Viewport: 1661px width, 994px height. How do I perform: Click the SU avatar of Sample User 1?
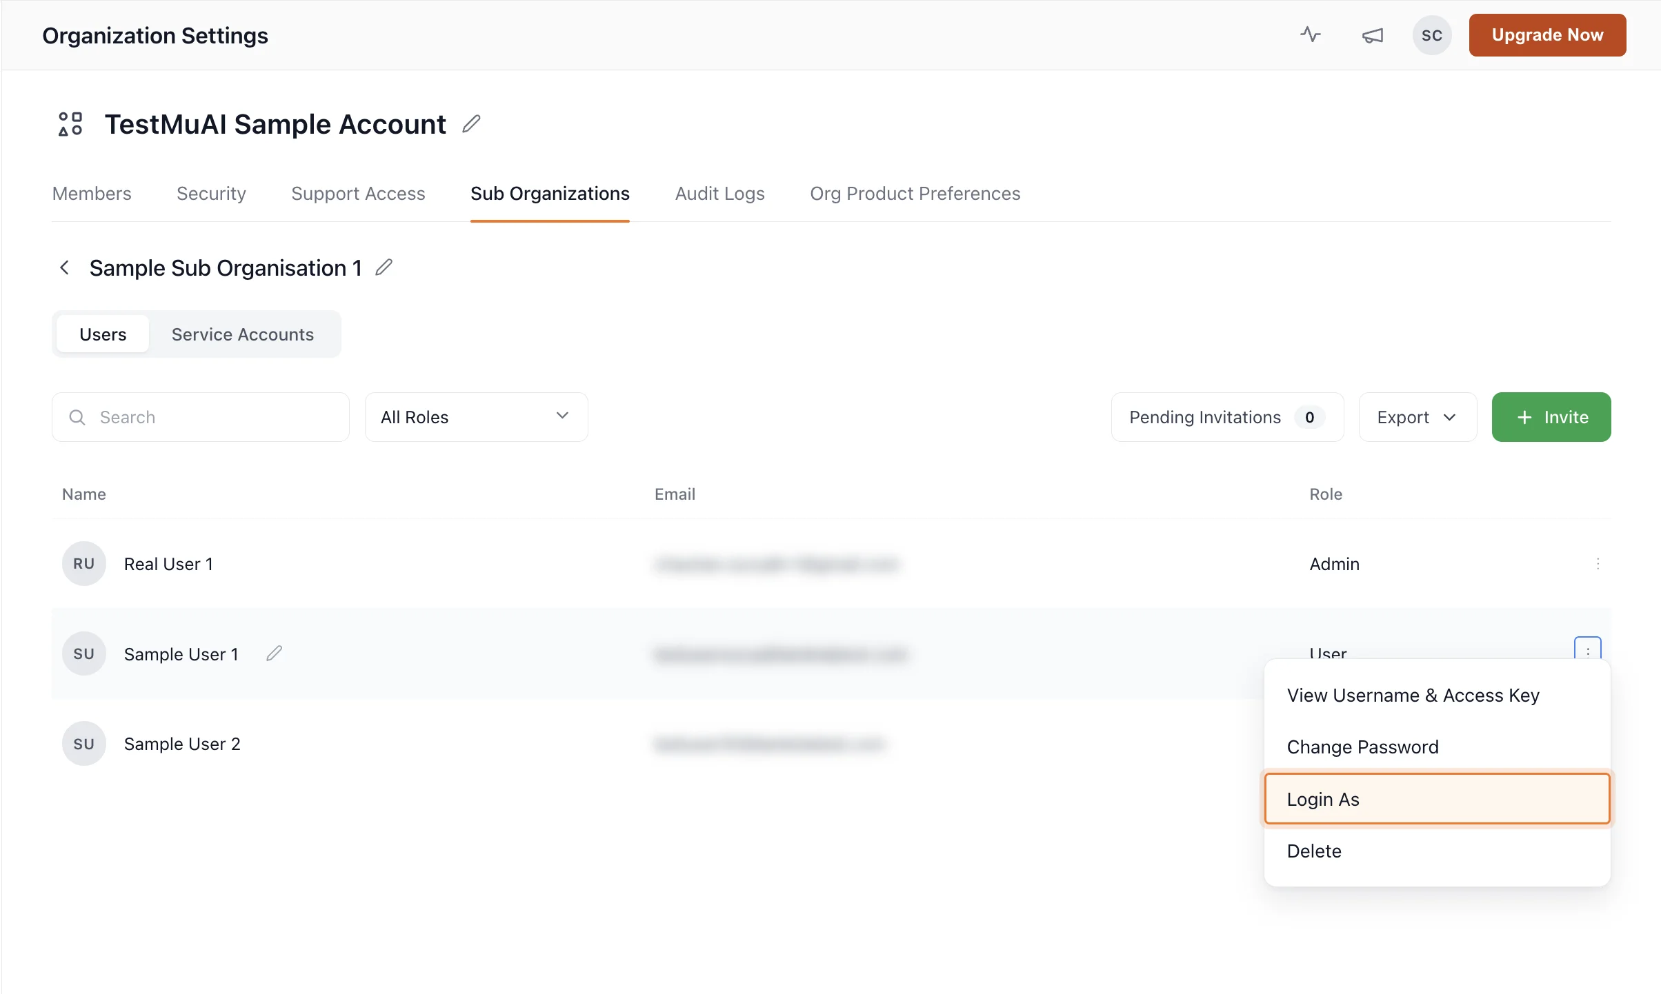pos(84,653)
